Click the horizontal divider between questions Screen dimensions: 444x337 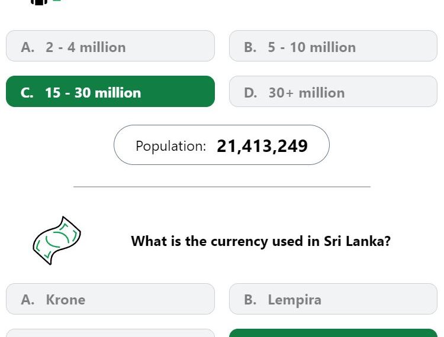[222, 187]
